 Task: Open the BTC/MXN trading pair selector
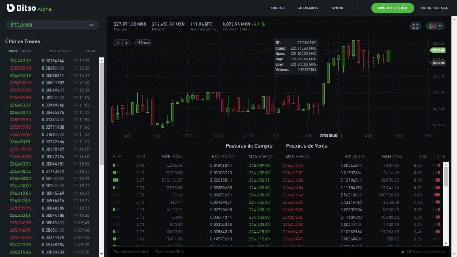tap(51, 25)
